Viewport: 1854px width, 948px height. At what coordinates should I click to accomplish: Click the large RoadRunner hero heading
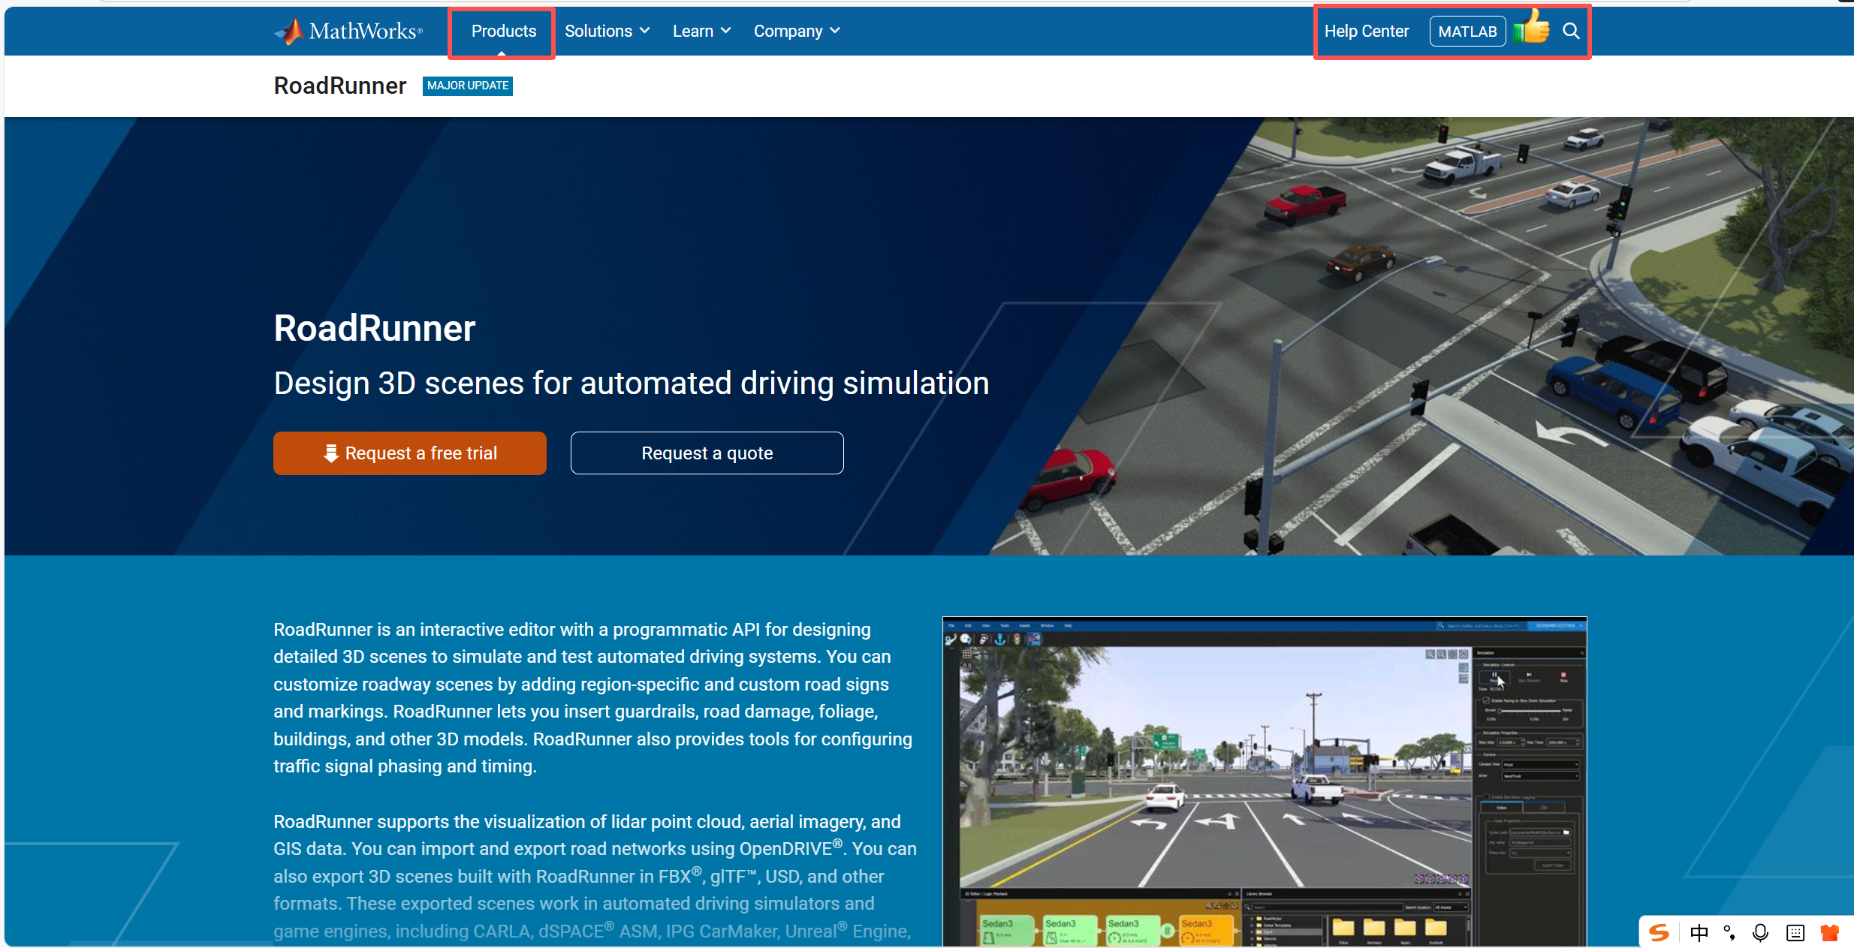[375, 329]
